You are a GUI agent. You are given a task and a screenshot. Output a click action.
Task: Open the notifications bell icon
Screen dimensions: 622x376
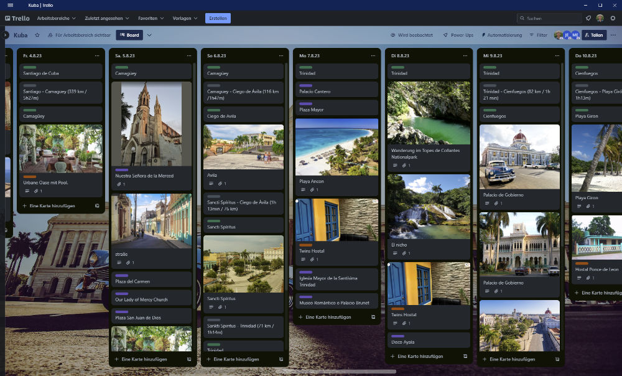[x=588, y=17]
